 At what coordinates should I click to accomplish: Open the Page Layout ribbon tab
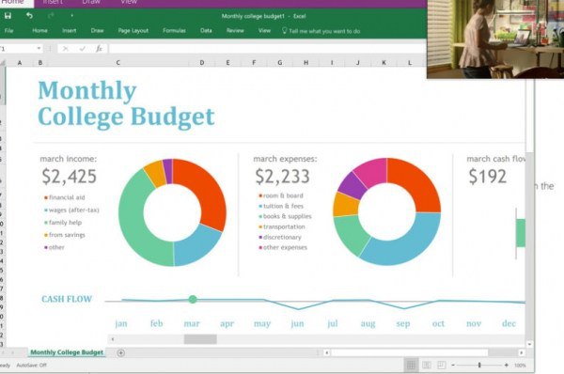[133, 31]
